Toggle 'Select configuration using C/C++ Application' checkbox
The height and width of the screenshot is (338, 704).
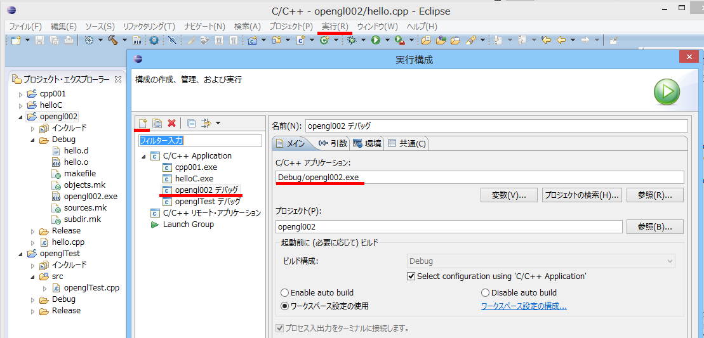411,276
